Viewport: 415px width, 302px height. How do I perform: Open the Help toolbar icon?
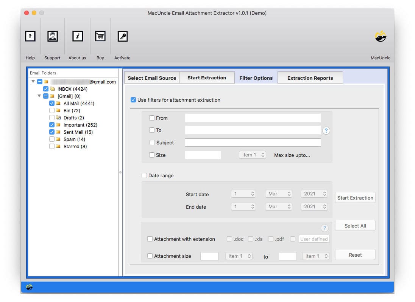[x=30, y=36]
